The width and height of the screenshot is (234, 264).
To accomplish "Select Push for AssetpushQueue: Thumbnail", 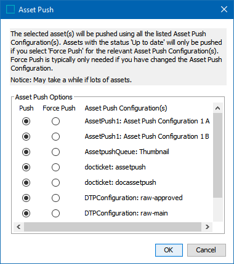I will (x=26, y=152).
